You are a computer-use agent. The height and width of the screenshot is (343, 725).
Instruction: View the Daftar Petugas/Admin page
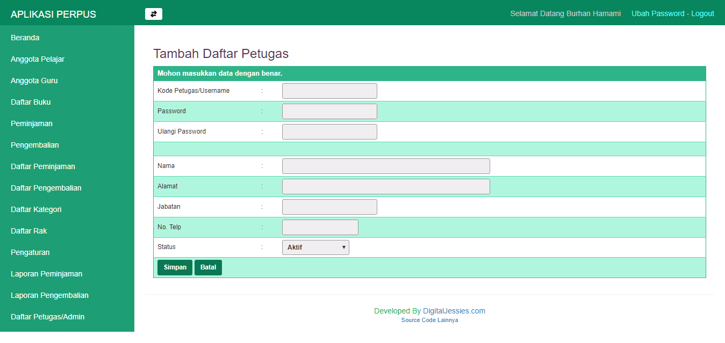[x=47, y=317]
